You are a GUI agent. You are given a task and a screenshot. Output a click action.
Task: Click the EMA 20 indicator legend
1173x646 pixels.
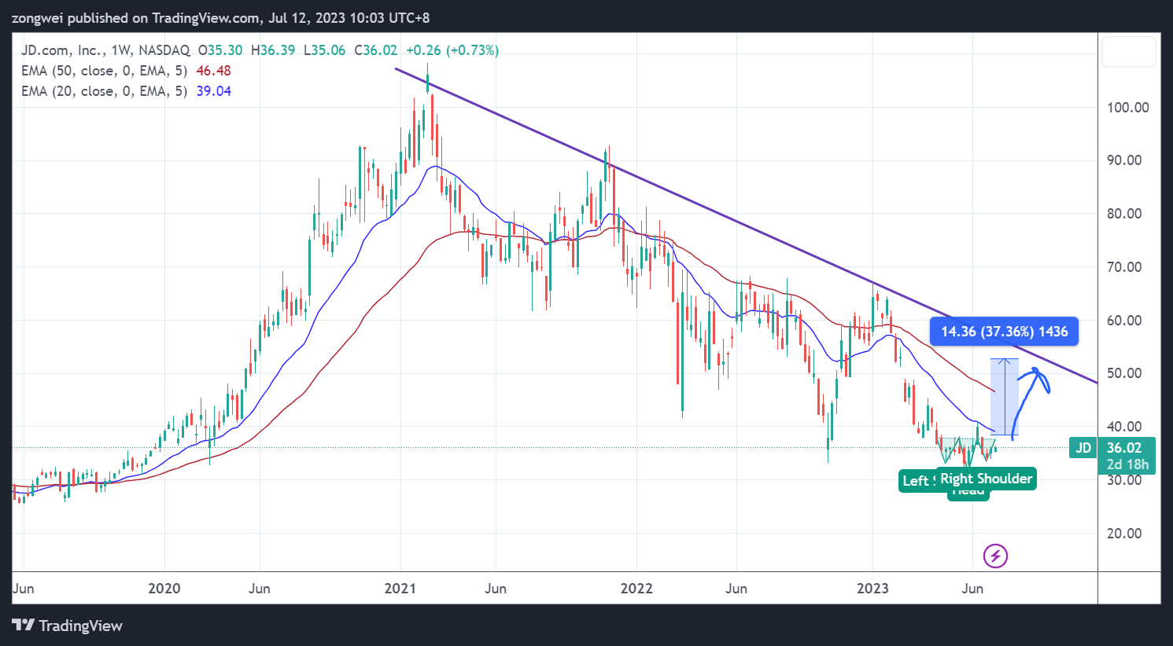126,91
